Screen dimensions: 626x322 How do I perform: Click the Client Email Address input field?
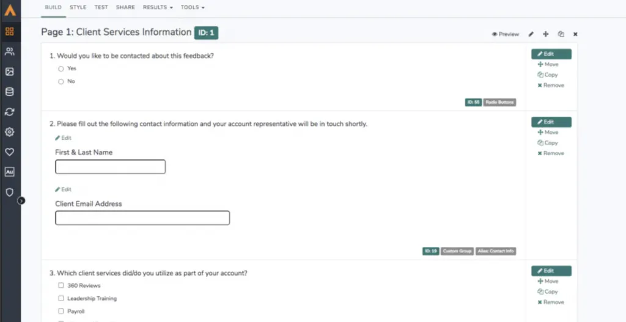(142, 218)
